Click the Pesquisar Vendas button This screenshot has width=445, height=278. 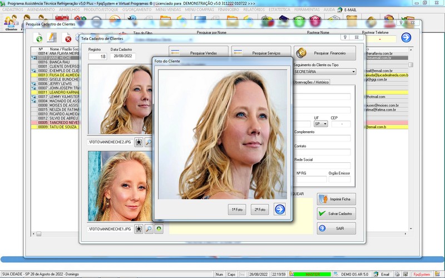pos(198,53)
